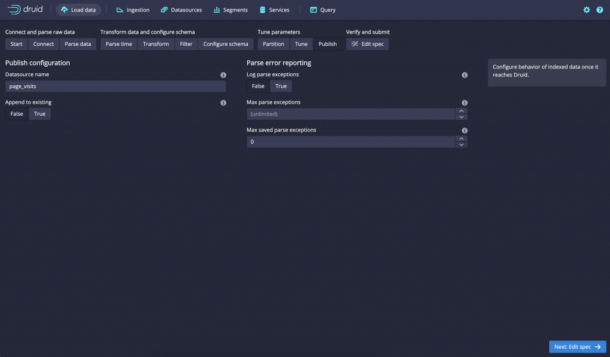Screen dimensions: 610x357
Task: Click the info icon beside Log parse exceptions
Action: click(465, 75)
